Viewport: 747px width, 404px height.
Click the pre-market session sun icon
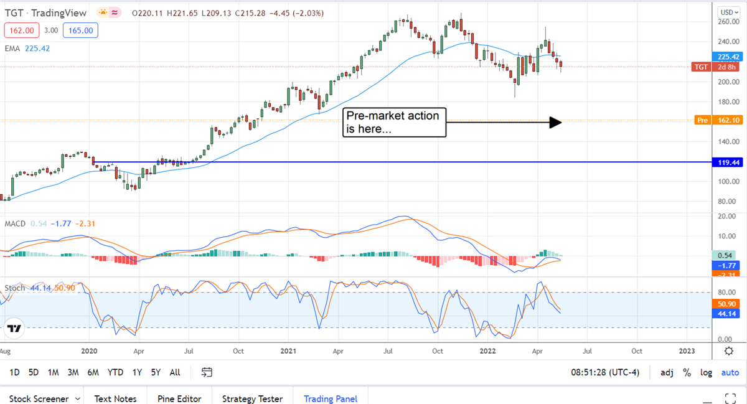click(x=102, y=13)
